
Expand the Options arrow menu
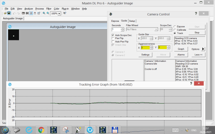tap(203, 49)
